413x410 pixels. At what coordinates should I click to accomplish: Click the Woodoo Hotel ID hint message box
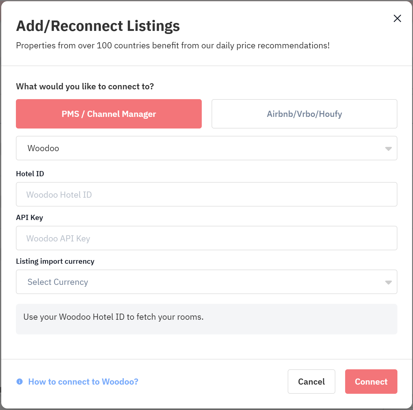coord(207,319)
